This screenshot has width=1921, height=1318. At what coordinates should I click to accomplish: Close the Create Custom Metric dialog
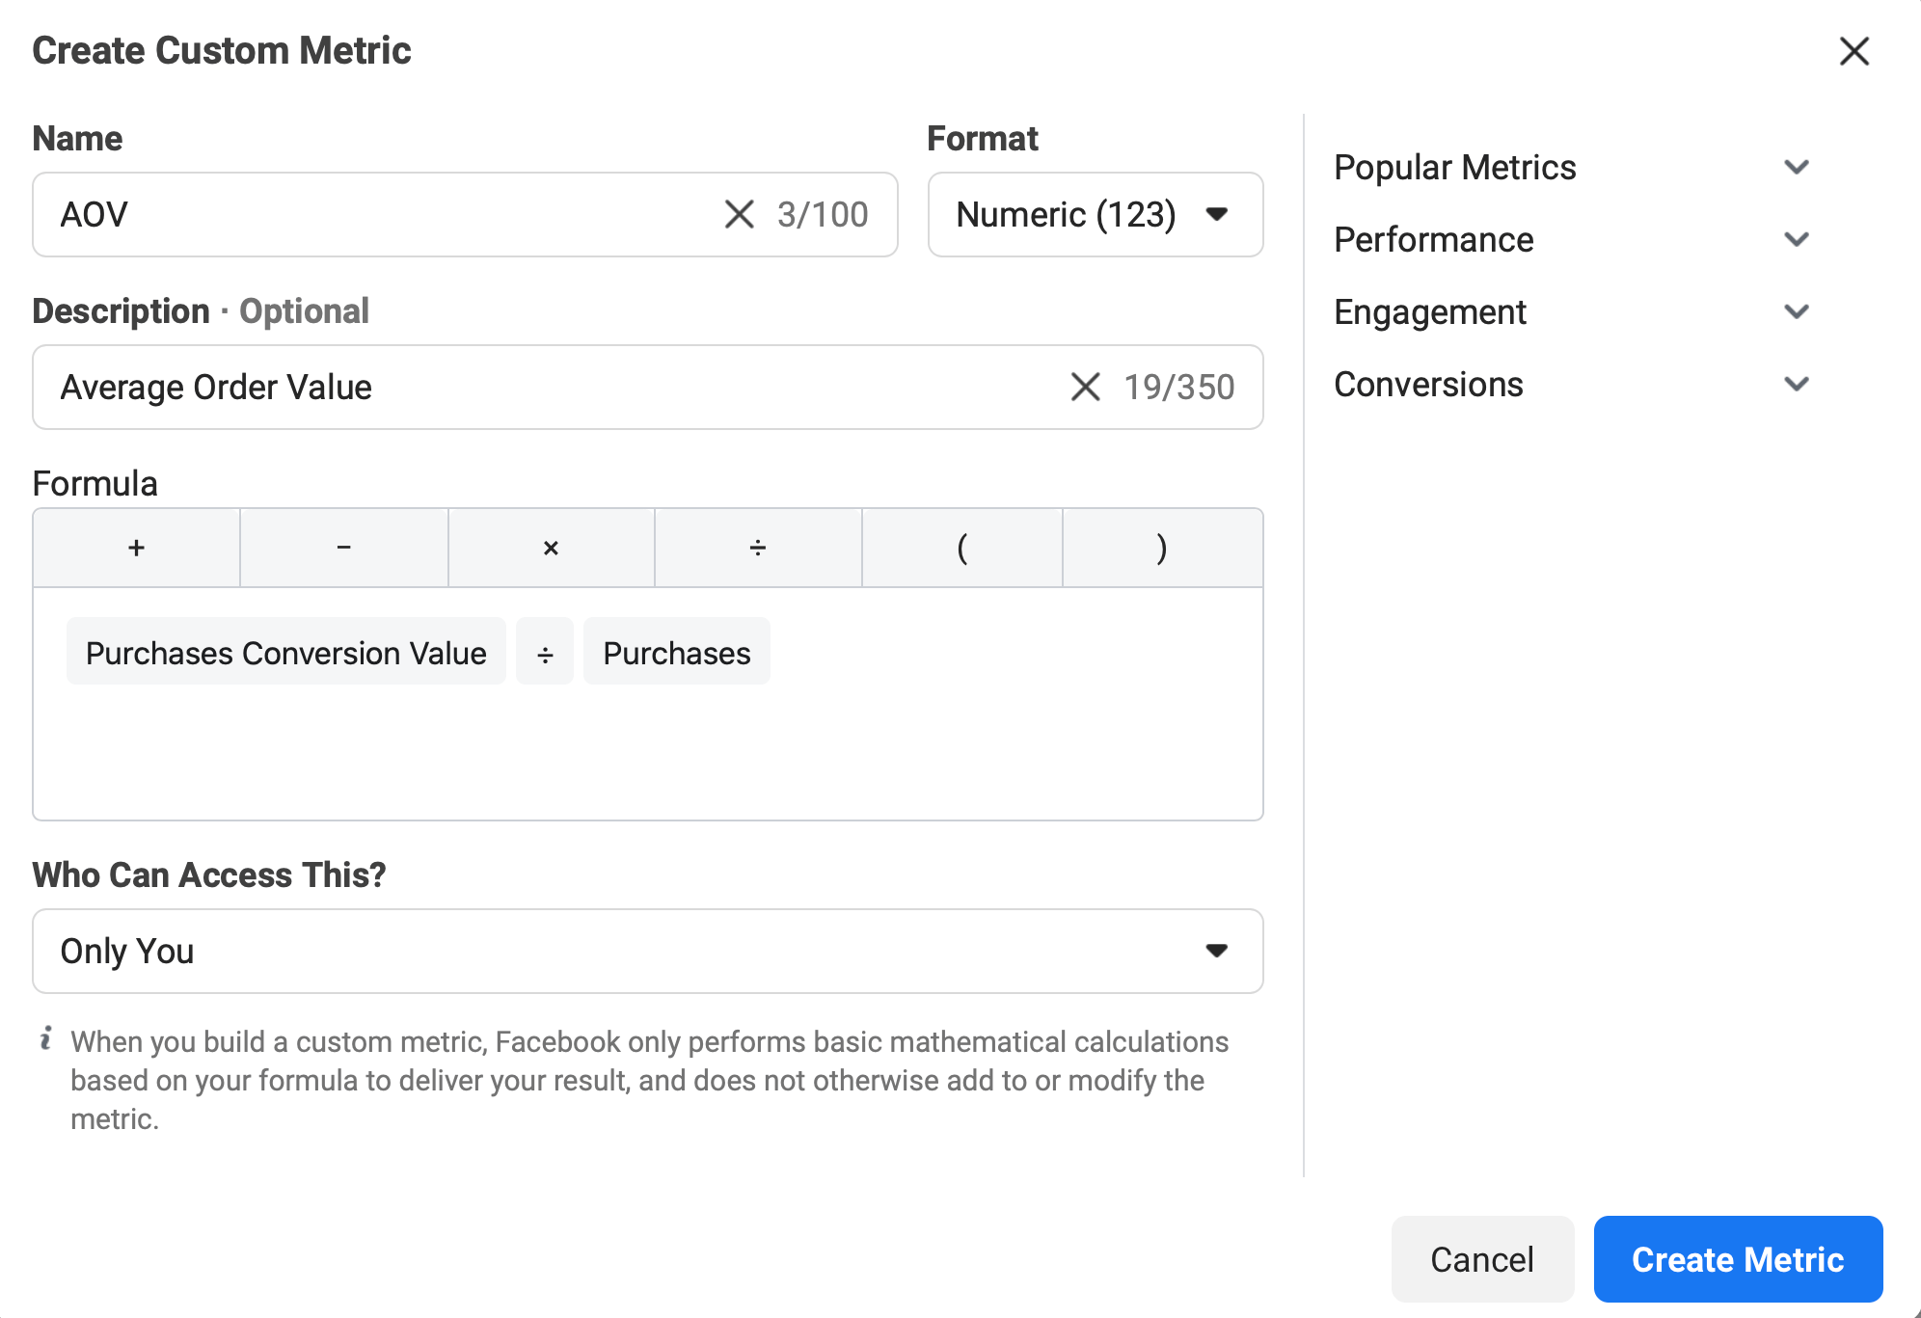[x=1853, y=51]
